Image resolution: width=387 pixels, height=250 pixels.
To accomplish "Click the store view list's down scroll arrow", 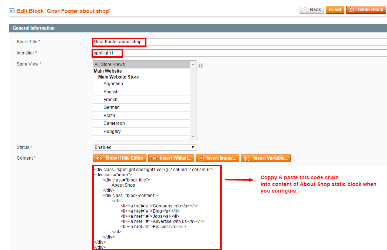I will coord(193,137).
